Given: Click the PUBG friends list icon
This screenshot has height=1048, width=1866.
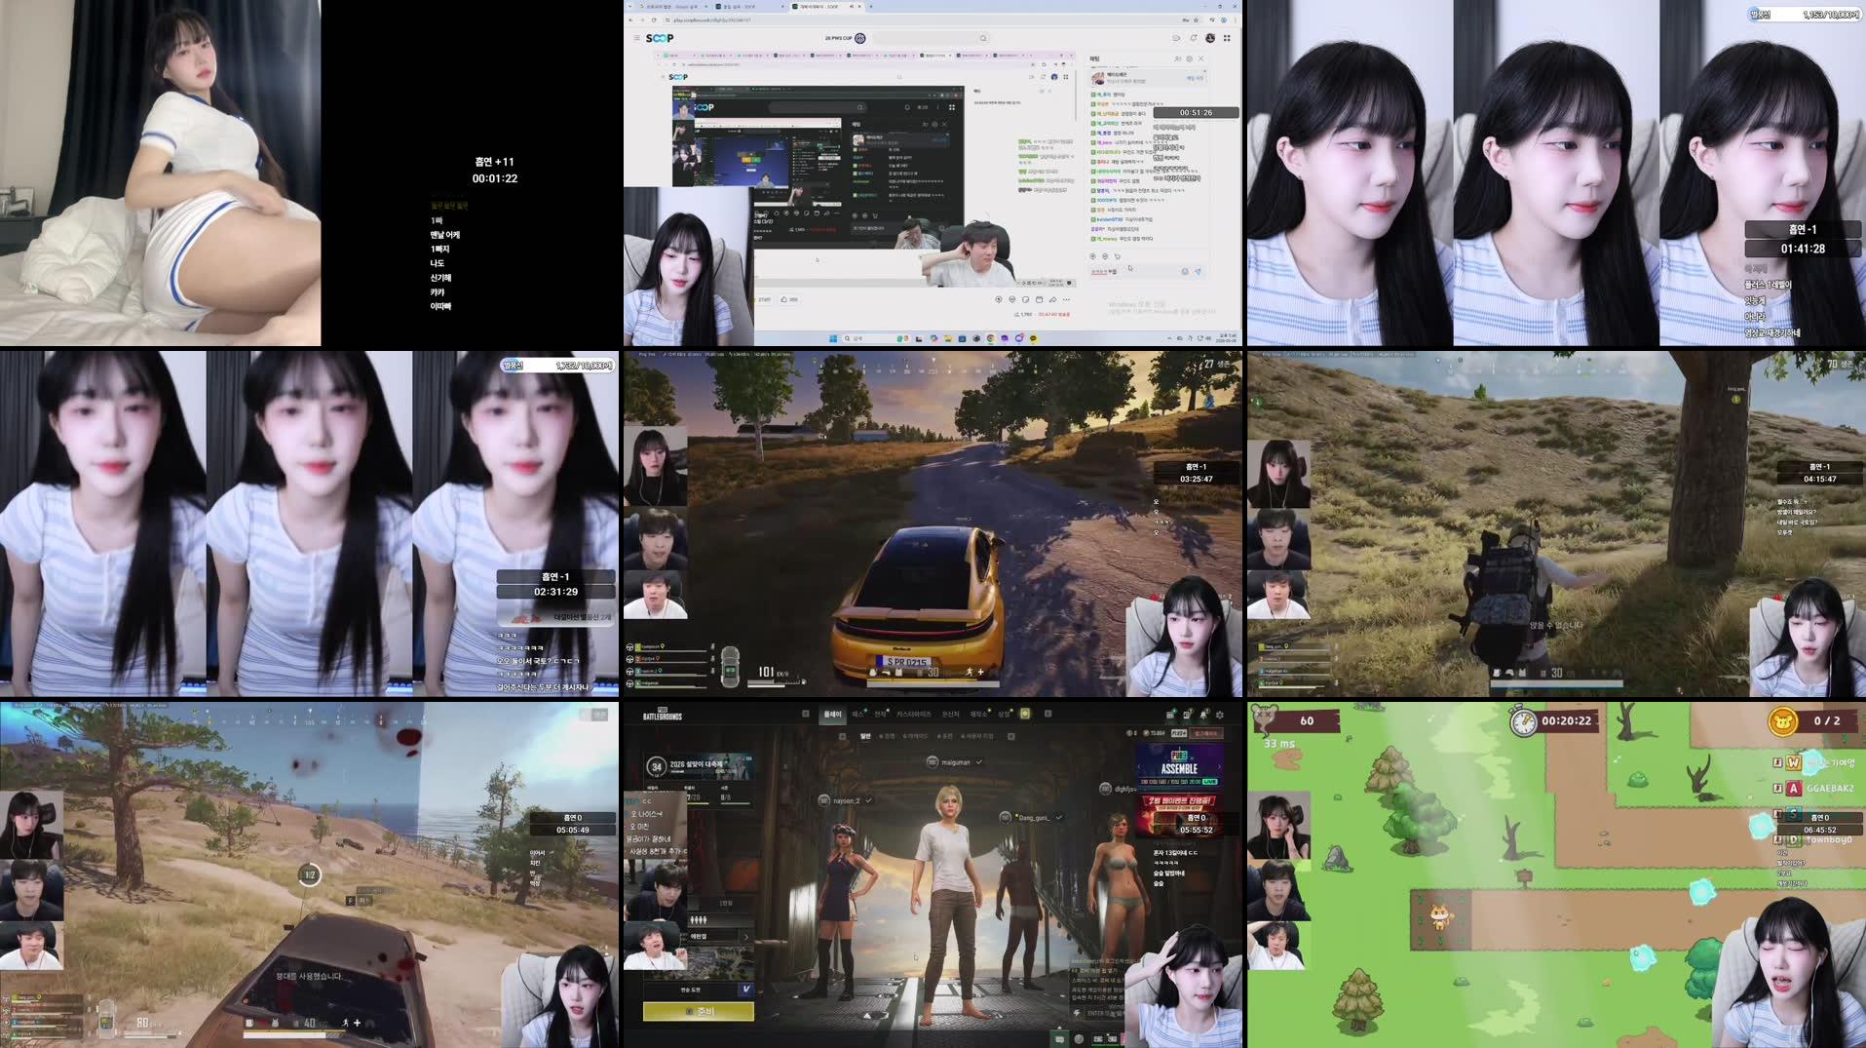Looking at the screenshot, I should pyautogui.click(x=1170, y=715).
